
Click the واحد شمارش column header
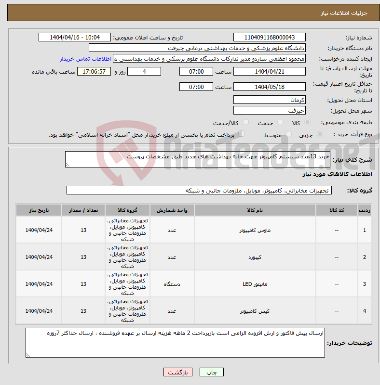[172, 210]
